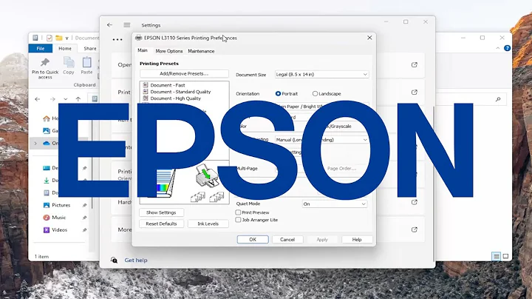Switch to the More Options tab
Screen dimensions: 532x299
[x=169, y=51]
